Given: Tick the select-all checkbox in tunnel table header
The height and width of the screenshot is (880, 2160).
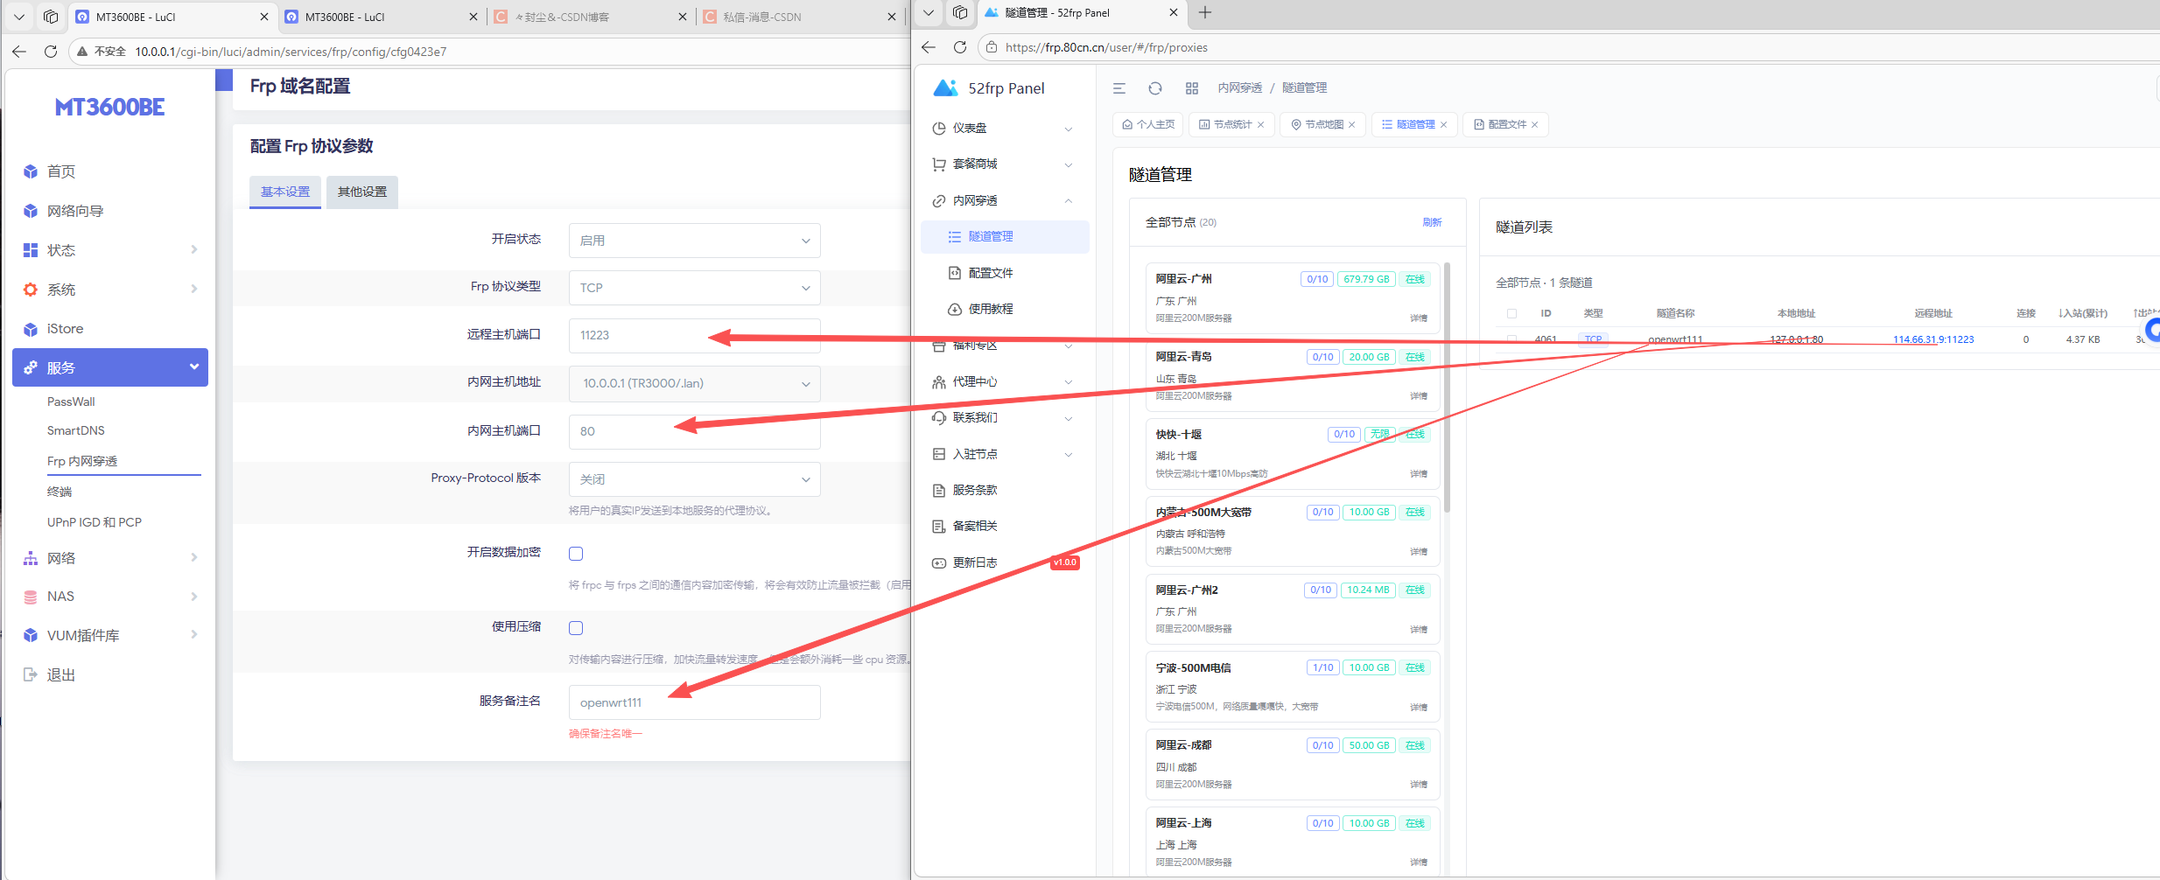Looking at the screenshot, I should [x=1511, y=313].
